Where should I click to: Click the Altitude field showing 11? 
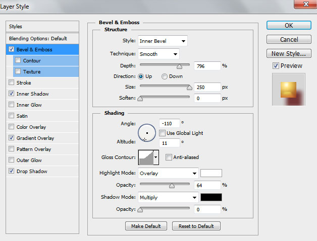point(170,143)
